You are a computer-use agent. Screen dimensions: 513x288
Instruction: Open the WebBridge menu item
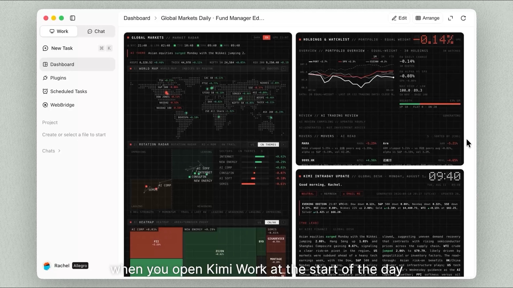77,105
